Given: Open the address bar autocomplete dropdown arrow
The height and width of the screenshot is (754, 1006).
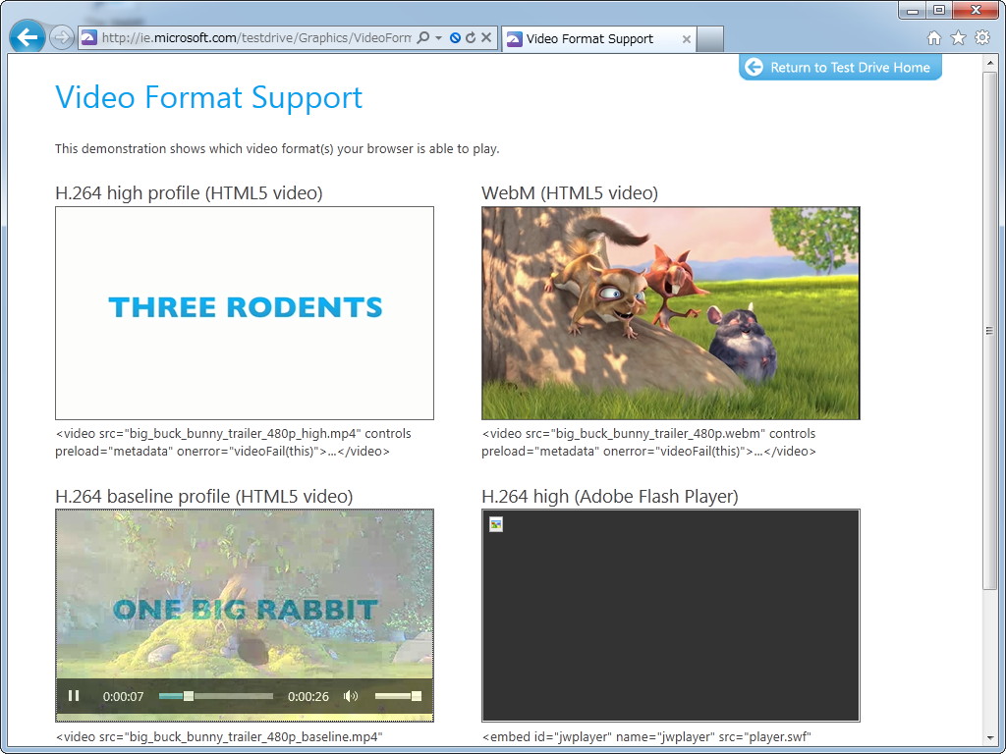Looking at the screenshot, I should [439, 38].
